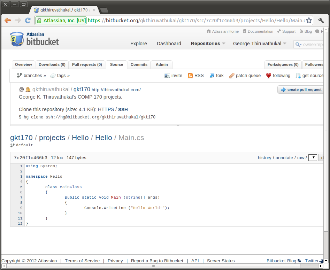This screenshot has height=270, width=330.
Task: Reload the page with browser refresh icon
Action: click(28, 21)
